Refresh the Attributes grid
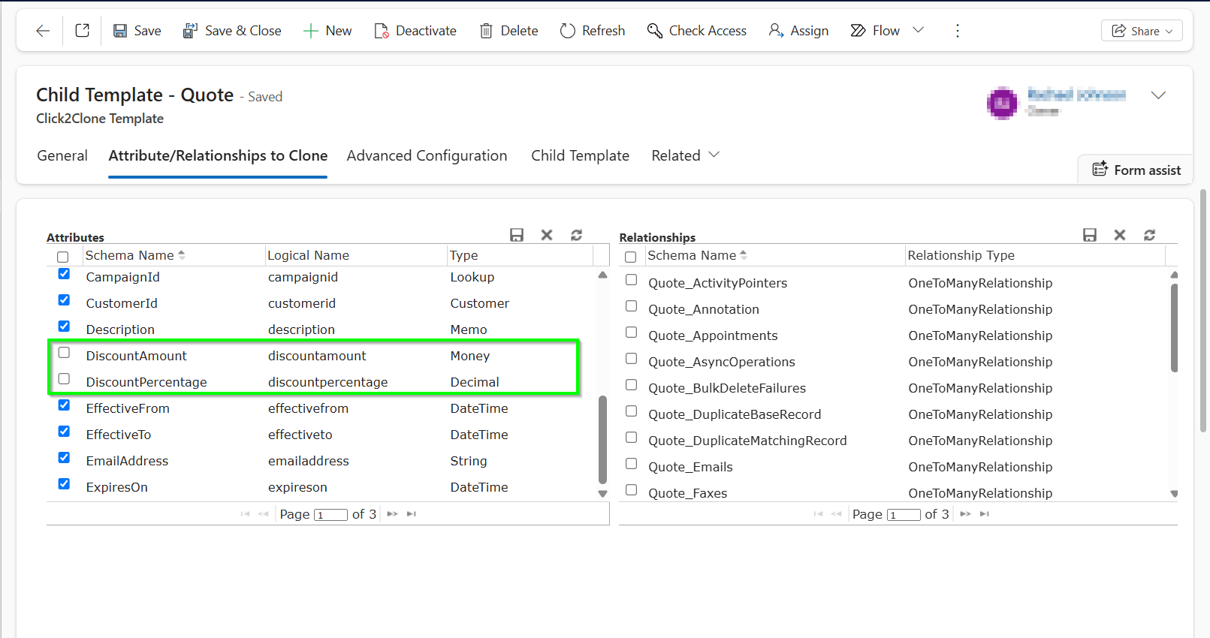The width and height of the screenshot is (1210, 638). click(x=576, y=235)
